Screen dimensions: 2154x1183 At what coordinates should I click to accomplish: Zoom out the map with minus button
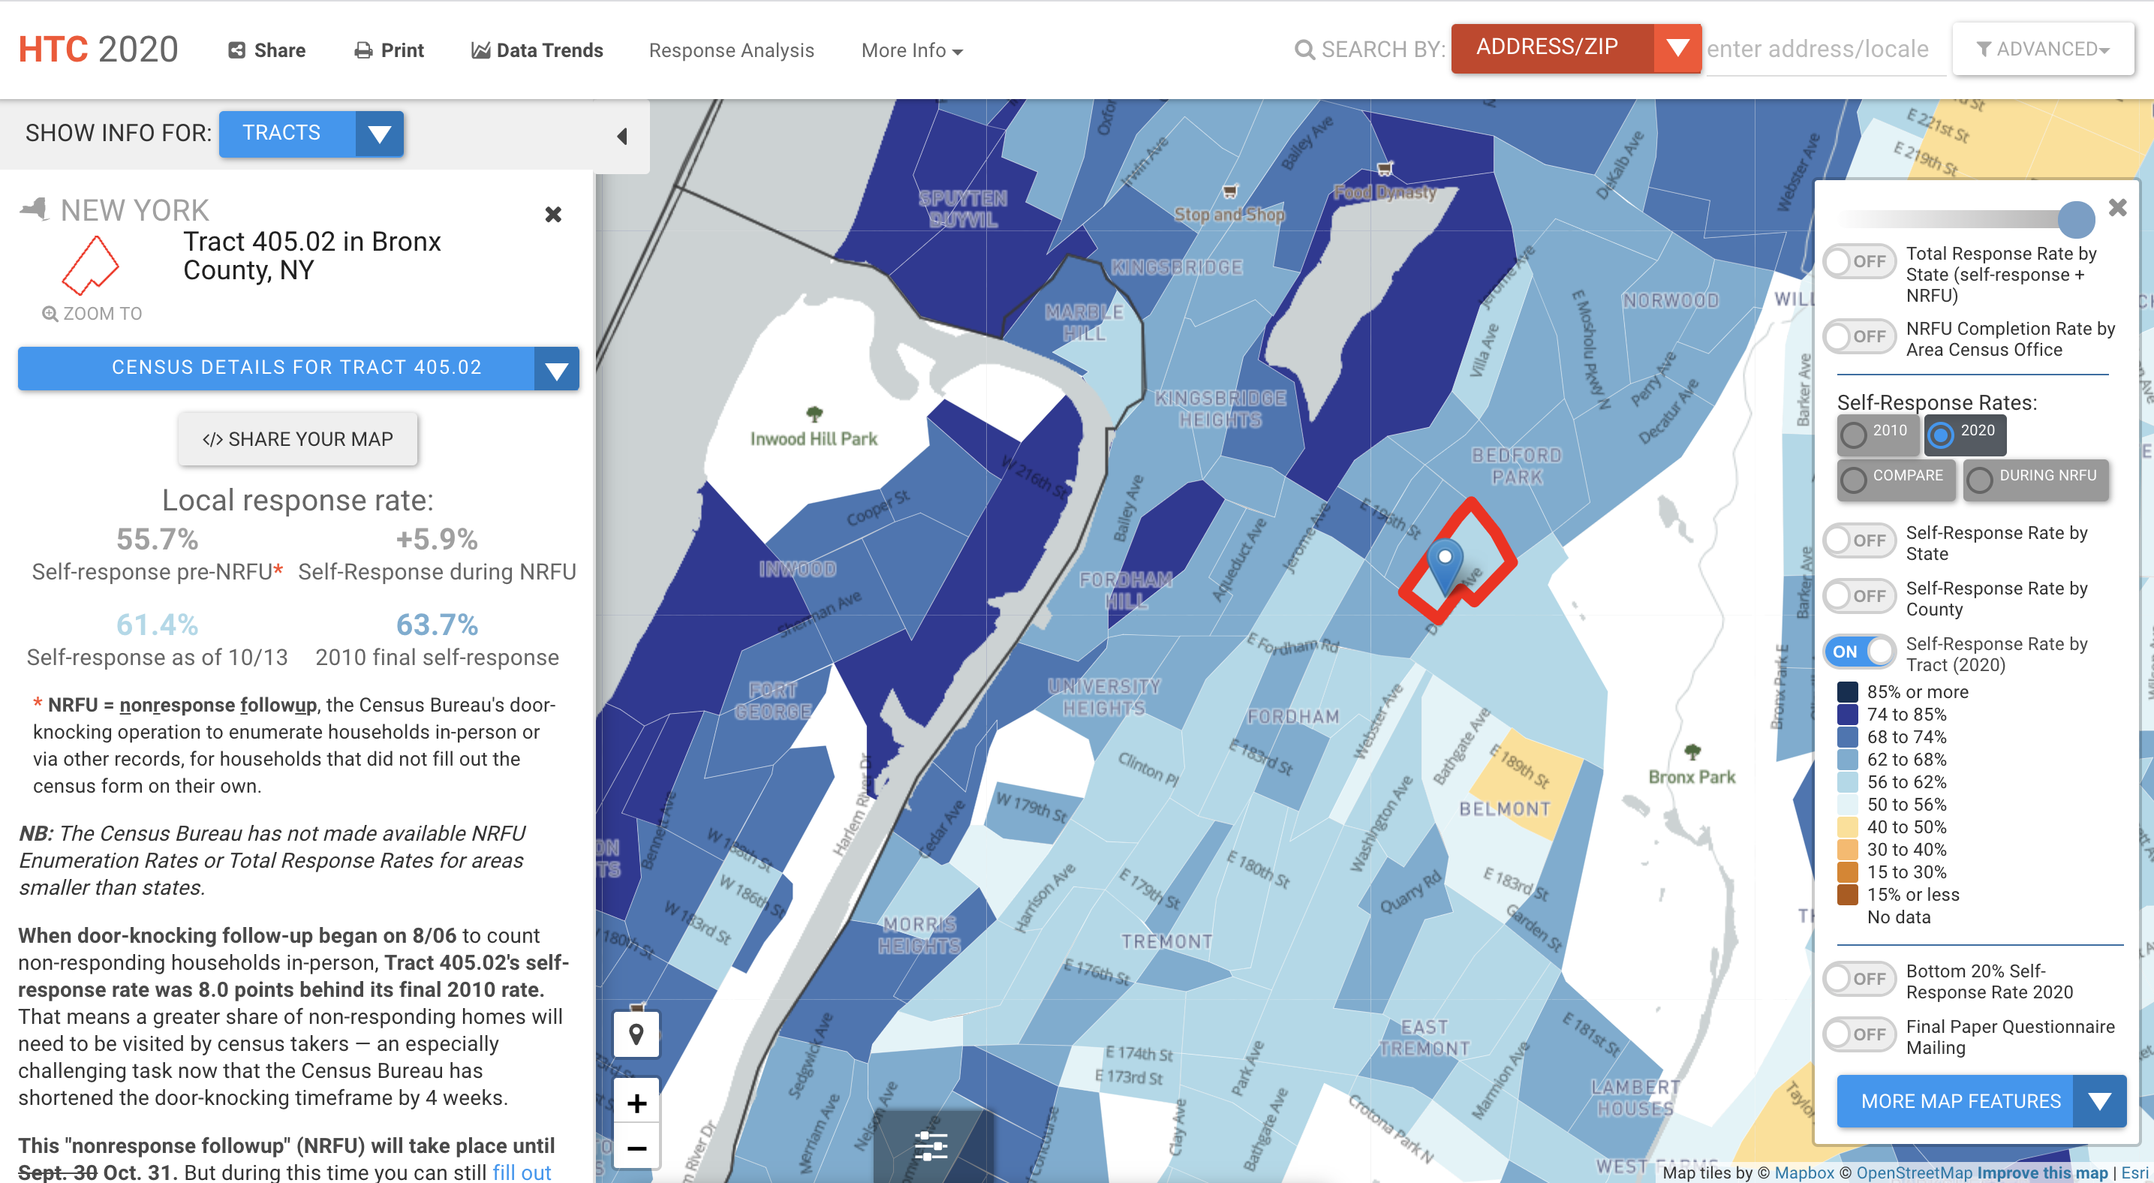(636, 1148)
